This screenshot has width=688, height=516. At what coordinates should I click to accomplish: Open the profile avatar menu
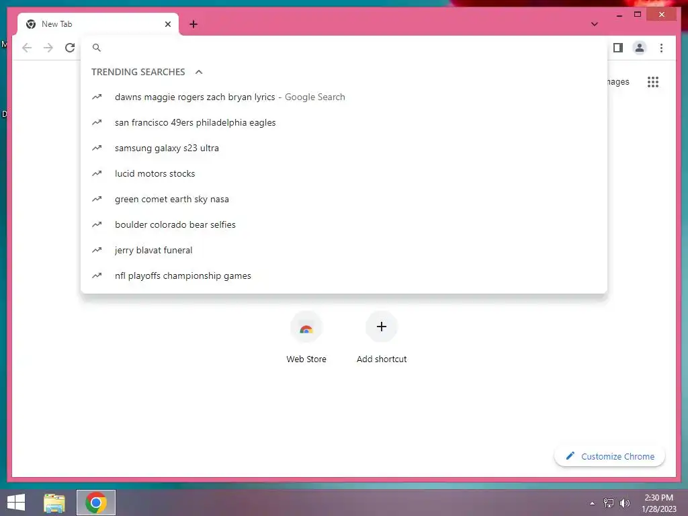pos(640,48)
